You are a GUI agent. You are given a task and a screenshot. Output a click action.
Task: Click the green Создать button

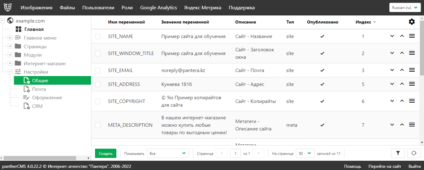click(x=106, y=153)
